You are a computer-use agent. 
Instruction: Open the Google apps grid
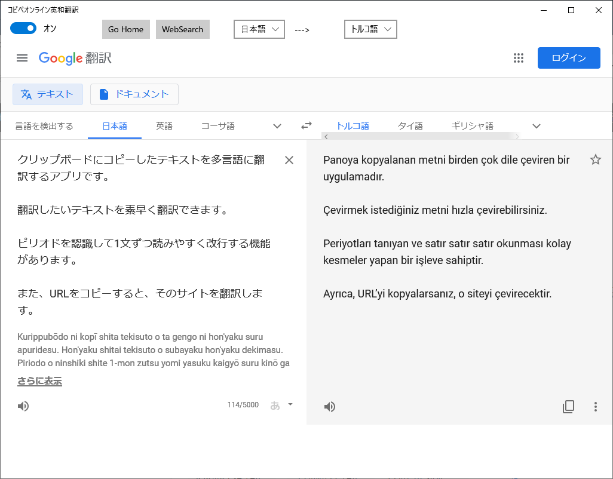[x=519, y=58]
